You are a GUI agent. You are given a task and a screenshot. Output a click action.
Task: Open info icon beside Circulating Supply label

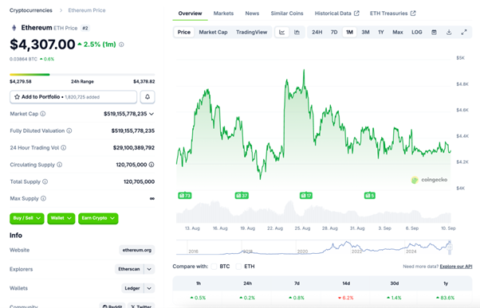[x=59, y=165]
